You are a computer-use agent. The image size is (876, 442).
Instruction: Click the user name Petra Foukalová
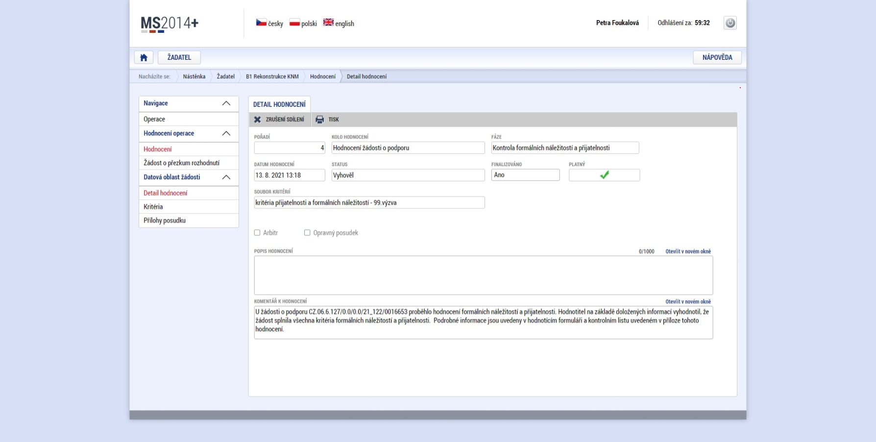click(617, 23)
